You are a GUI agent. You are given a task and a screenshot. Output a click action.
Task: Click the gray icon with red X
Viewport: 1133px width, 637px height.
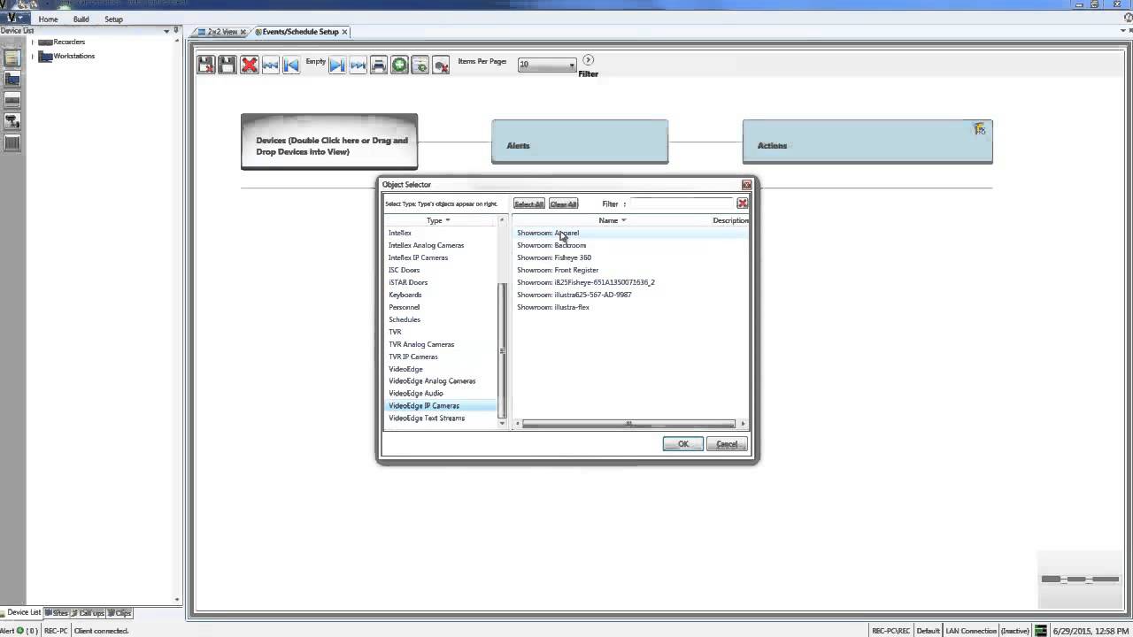coord(441,65)
